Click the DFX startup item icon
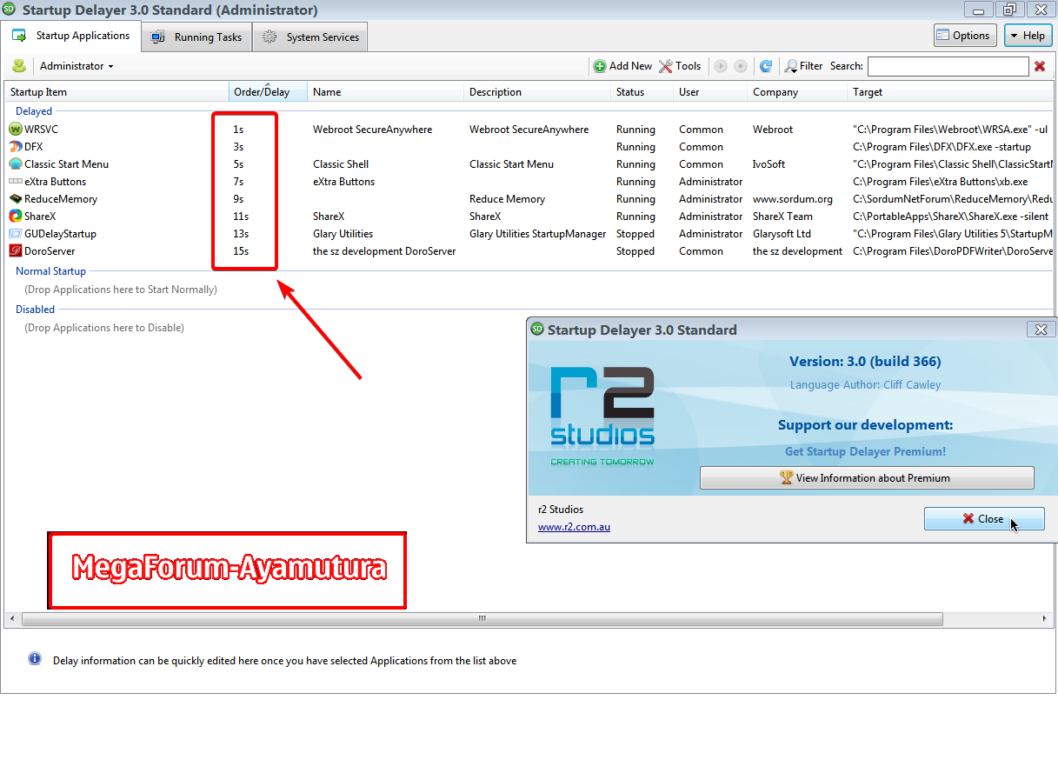 coord(15,147)
